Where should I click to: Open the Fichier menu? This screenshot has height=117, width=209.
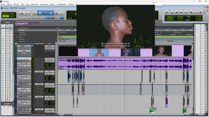click(x=3, y=4)
